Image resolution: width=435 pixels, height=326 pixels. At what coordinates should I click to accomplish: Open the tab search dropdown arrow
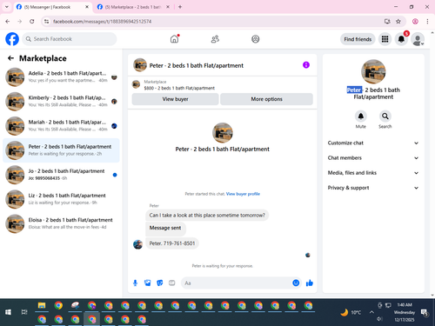[x=7, y=7]
